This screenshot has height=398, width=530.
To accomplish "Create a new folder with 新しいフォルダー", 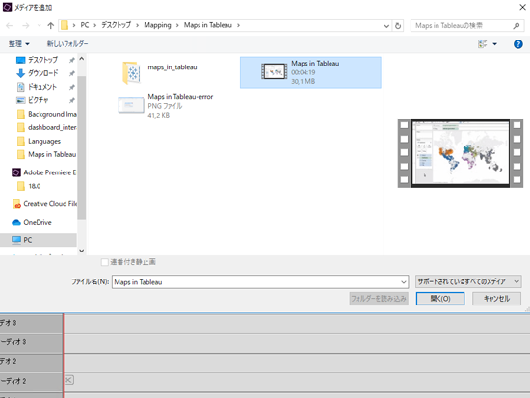I will click(67, 44).
